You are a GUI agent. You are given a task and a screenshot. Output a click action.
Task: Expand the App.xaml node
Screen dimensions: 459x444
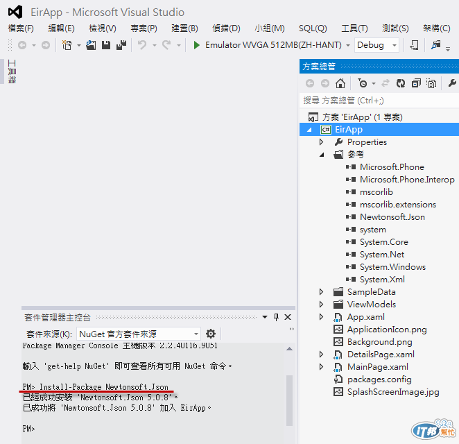click(x=322, y=317)
